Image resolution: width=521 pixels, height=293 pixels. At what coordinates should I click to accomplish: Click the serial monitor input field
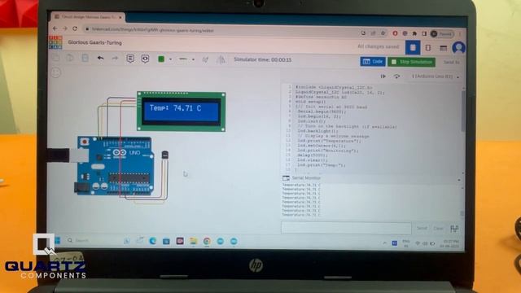click(x=346, y=228)
